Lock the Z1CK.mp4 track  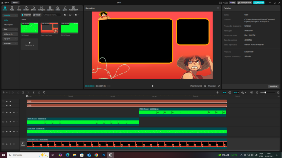[7, 131]
